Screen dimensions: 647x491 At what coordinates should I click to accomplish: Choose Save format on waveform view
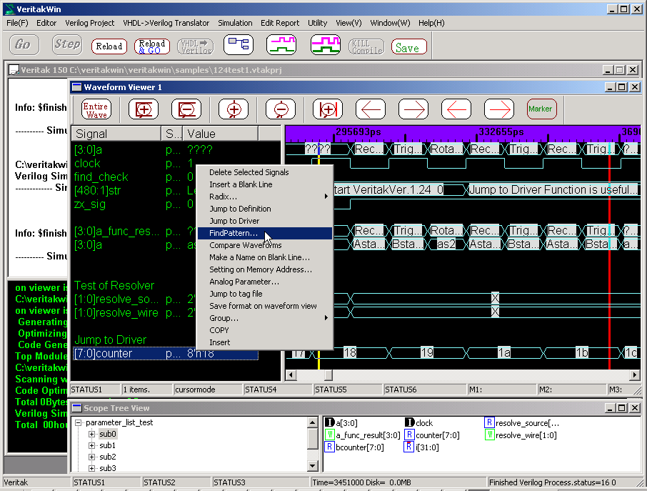265,306
